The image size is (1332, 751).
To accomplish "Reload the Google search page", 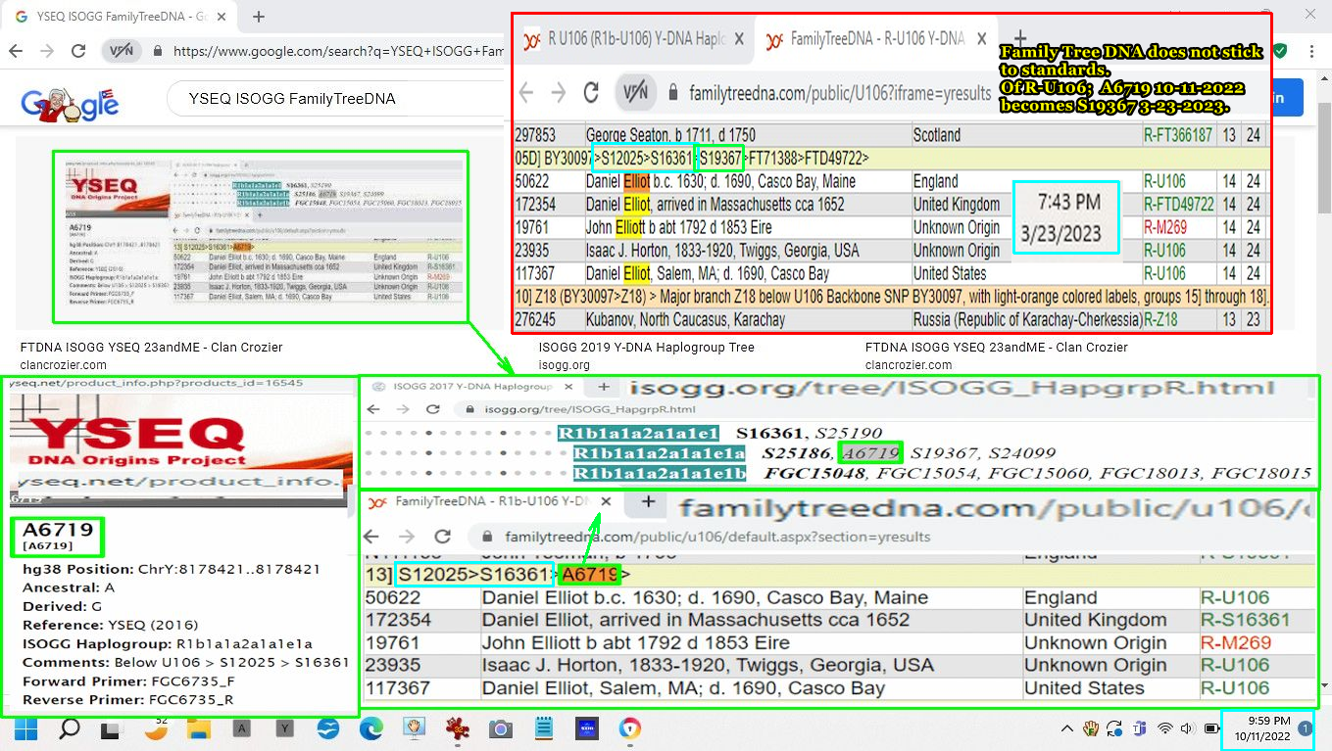I will point(81,51).
